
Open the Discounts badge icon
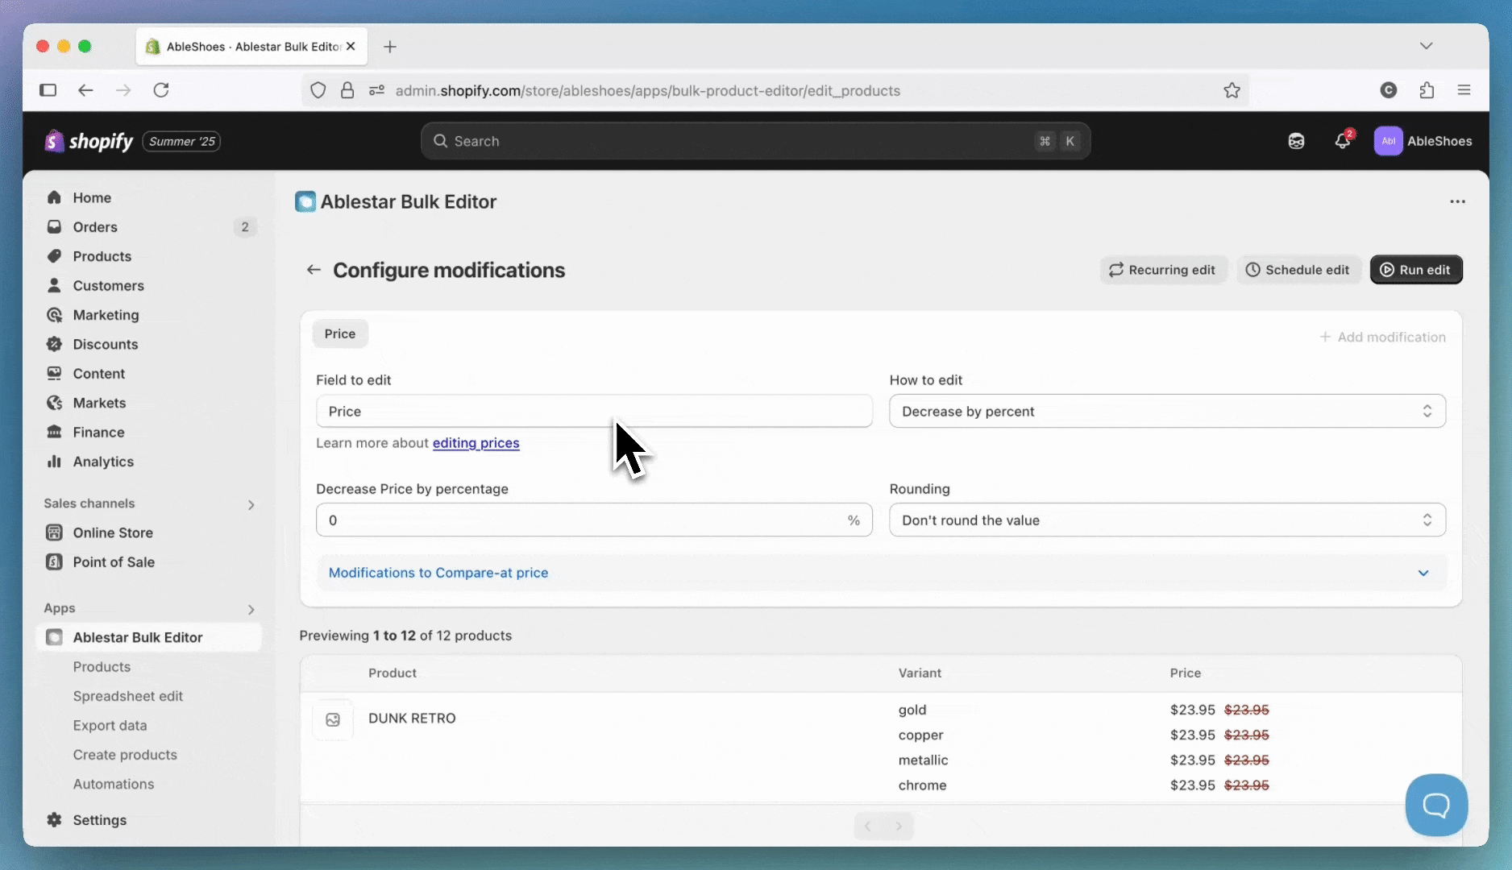[54, 344]
